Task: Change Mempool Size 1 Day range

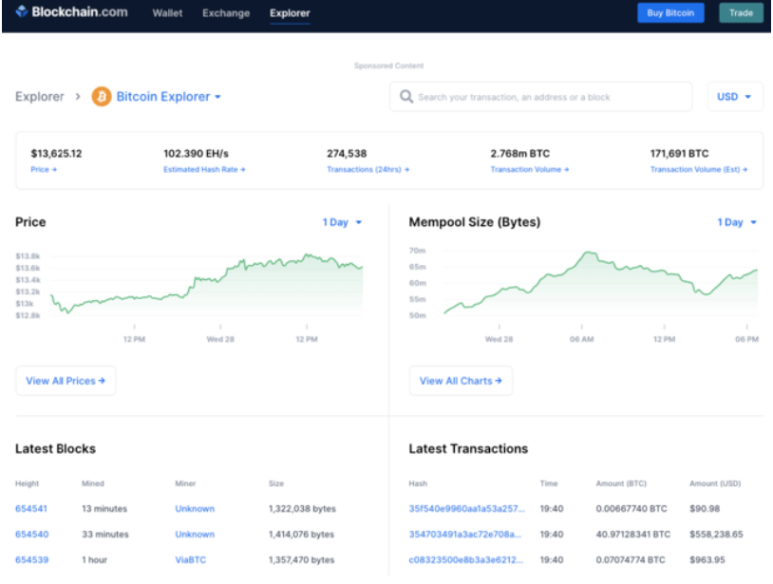Action: (737, 222)
